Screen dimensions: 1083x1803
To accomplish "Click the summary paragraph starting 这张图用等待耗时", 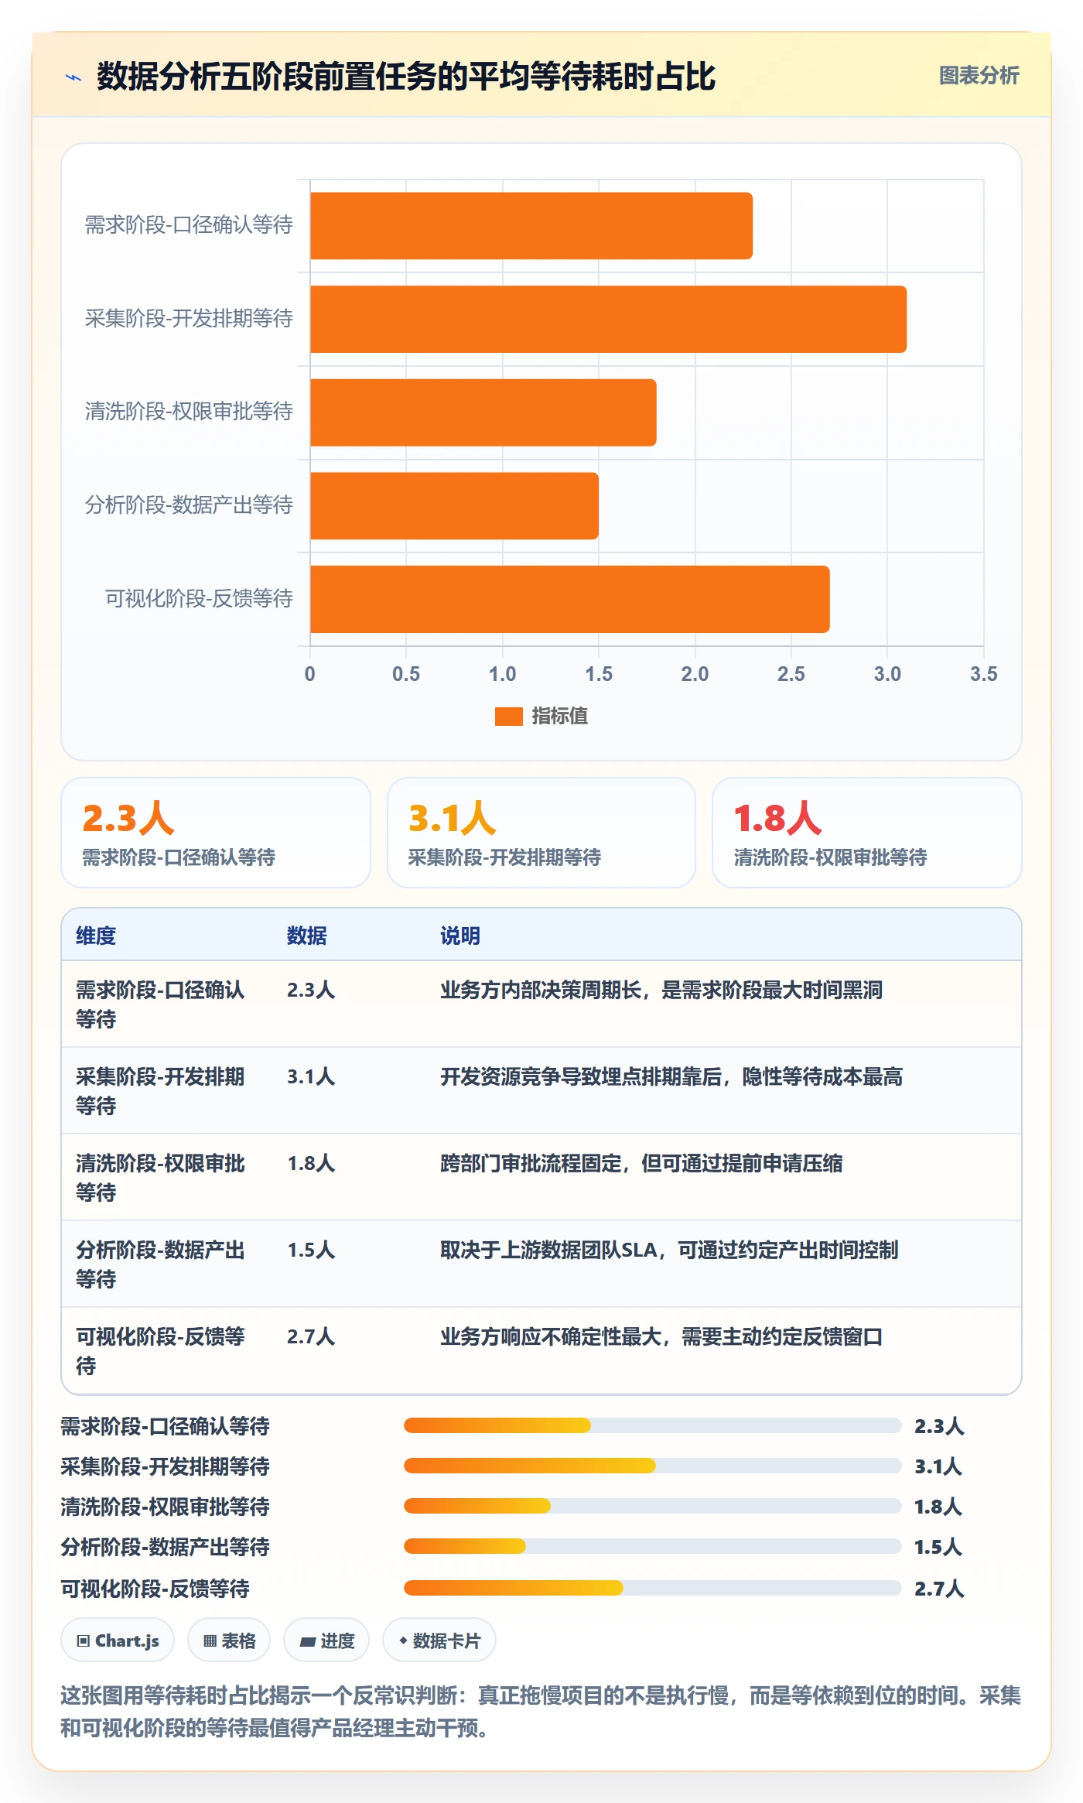I will pyautogui.click(x=541, y=1712).
